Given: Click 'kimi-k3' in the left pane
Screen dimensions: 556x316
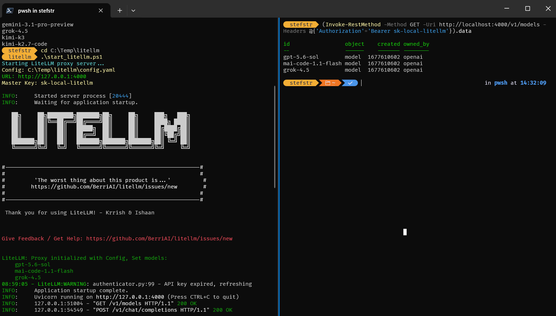Looking at the screenshot, I should tap(13, 37).
